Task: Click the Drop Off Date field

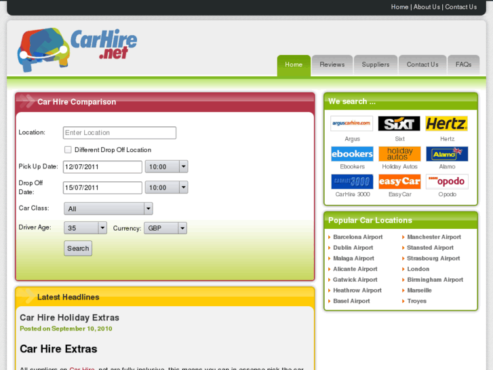Action: tap(102, 187)
